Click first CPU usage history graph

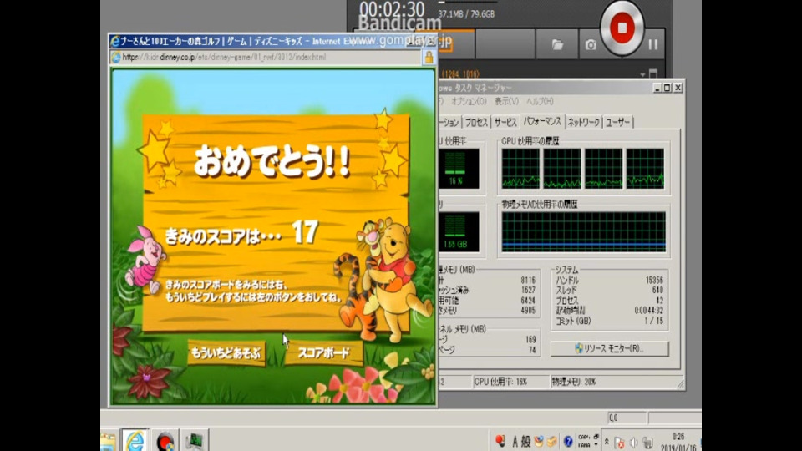520,169
